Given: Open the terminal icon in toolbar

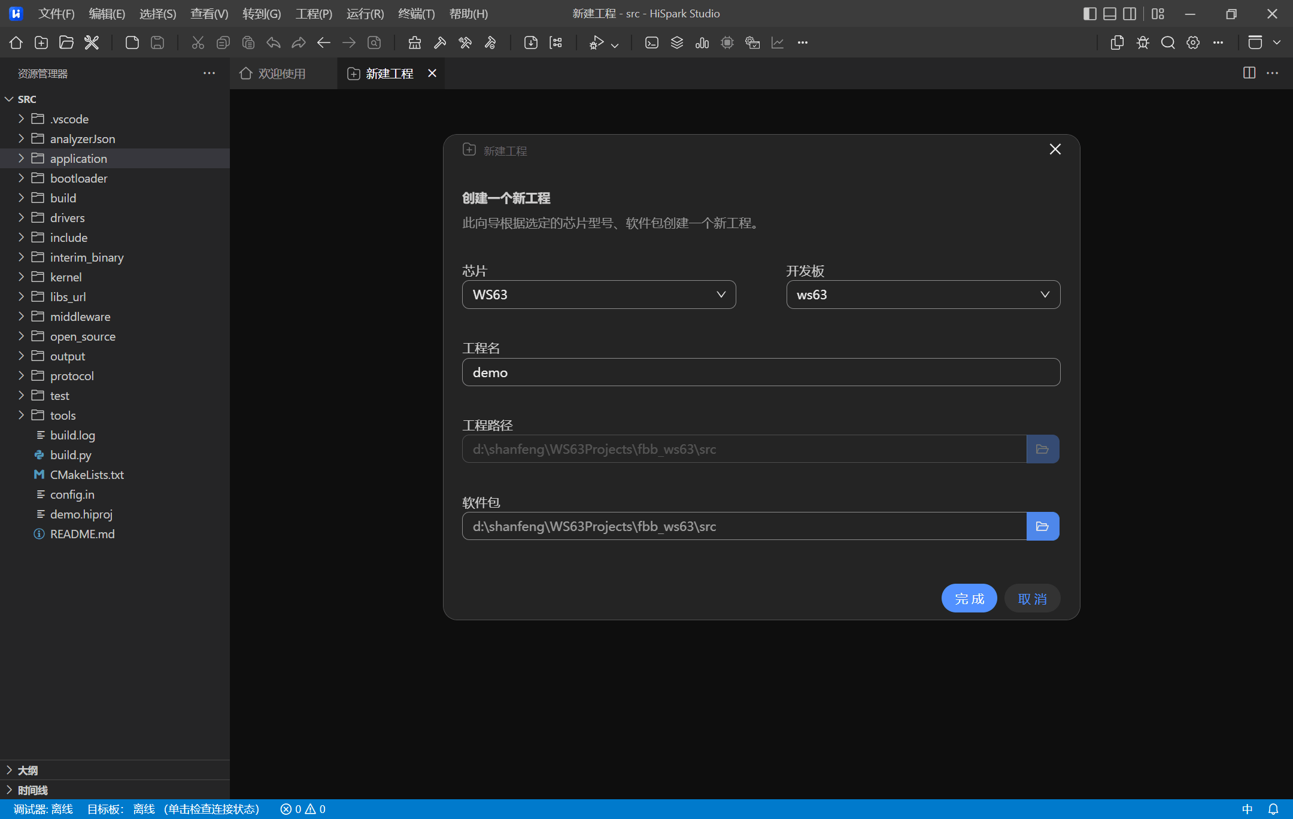Looking at the screenshot, I should tap(652, 43).
